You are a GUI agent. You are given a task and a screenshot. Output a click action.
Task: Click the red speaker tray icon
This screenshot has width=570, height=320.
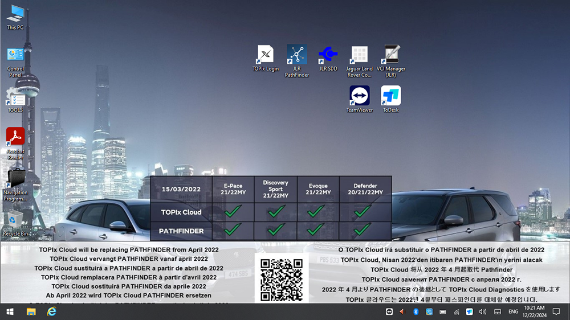pos(402,311)
